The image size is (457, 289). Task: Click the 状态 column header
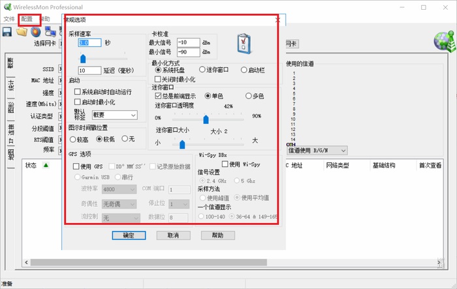click(x=31, y=166)
